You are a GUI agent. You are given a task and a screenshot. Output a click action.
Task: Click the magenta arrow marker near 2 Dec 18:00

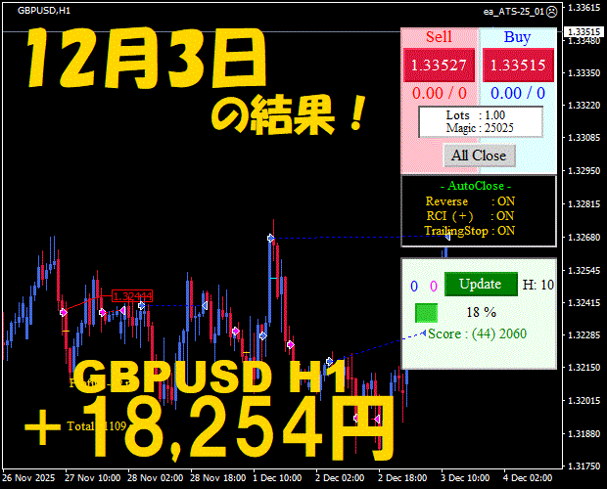pyautogui.click(x=377, y=419)
